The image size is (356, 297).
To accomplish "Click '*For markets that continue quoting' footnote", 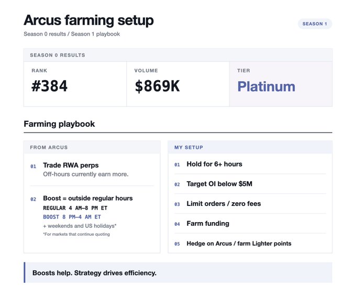I will click(76, 234).
